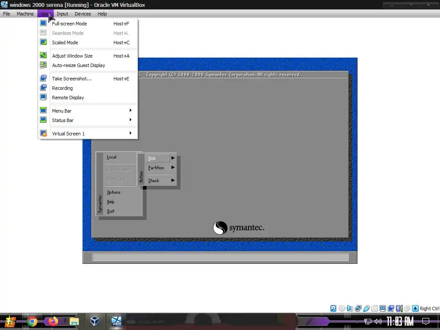Choose Adjust Window Size entry

88,56
